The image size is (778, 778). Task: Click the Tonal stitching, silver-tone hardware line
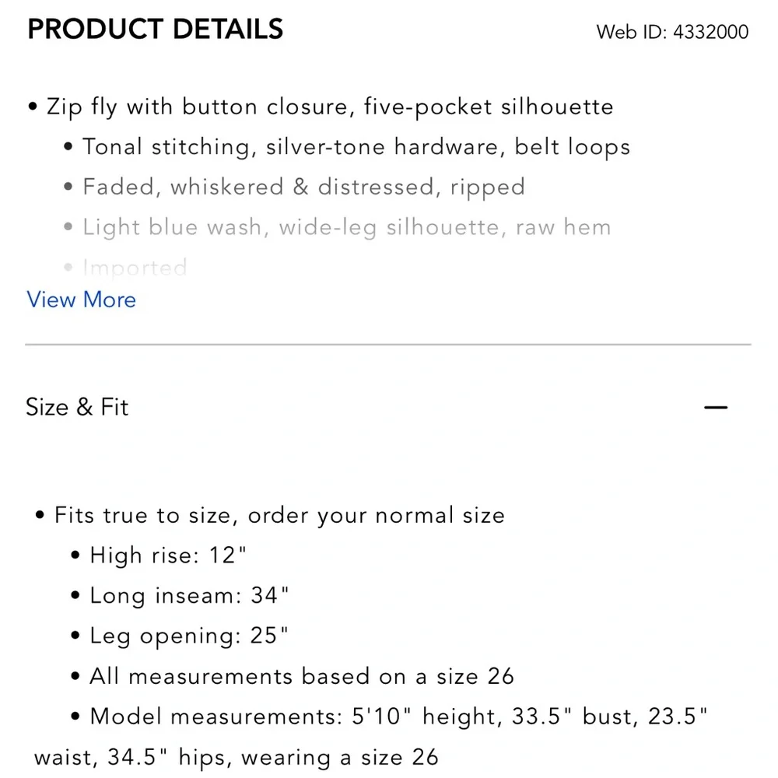pos(356,147)
